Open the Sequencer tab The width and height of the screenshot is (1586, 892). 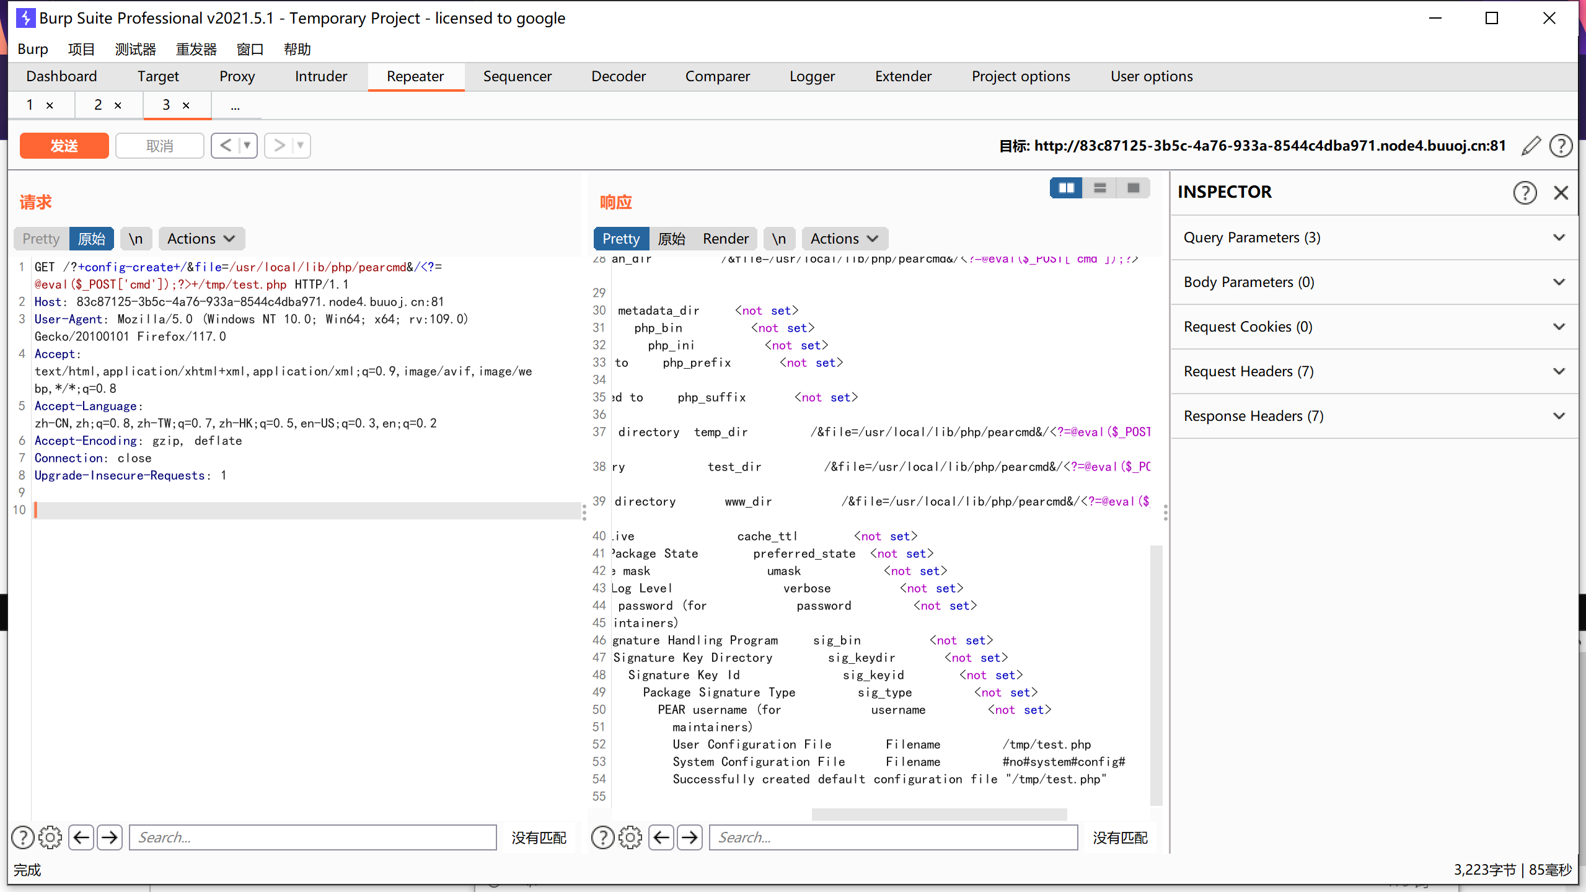tap(517, 76)
